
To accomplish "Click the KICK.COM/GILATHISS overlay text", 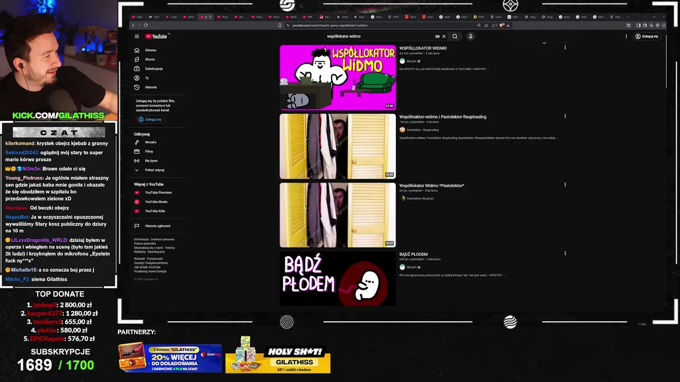I will click(x=58, y=115).
